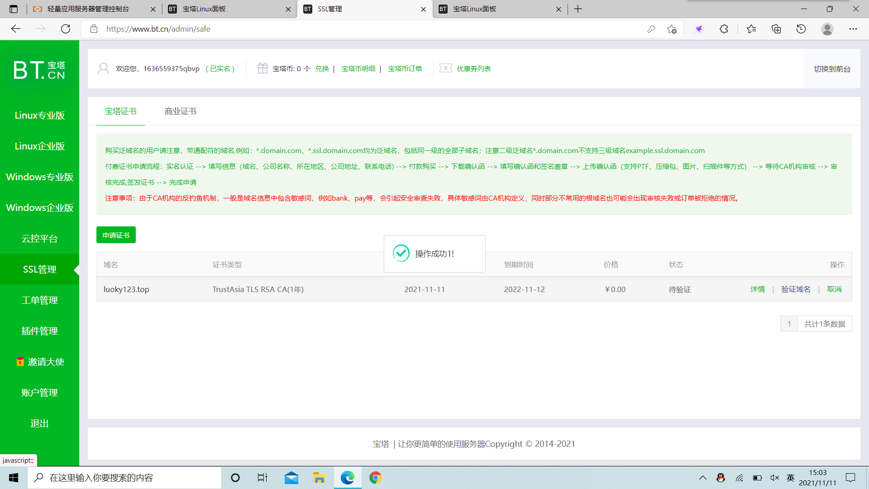Click the Windows taskbar search box
The width and height of the screenshot is (869, 489).
point(124,478)
